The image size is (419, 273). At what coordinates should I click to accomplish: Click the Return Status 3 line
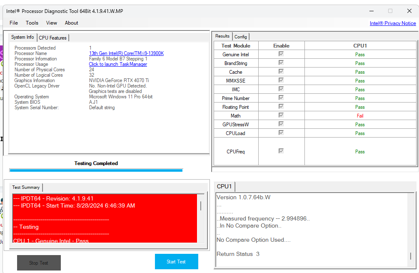tap(238, 254)
